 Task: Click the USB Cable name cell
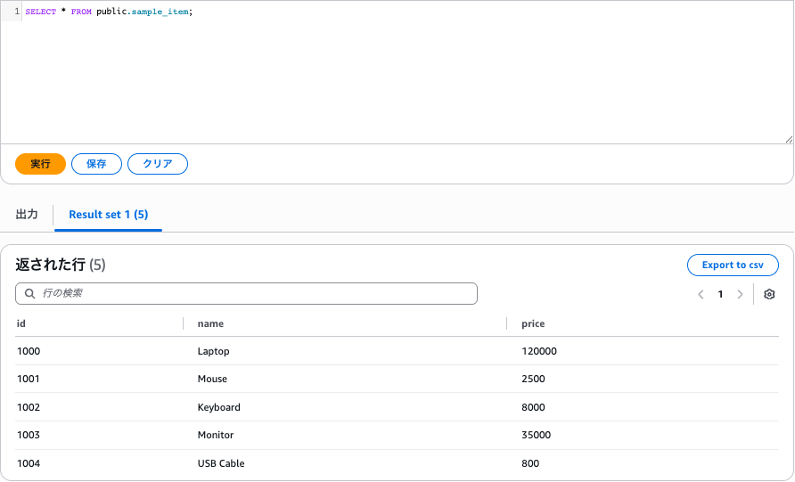[221, 463]
